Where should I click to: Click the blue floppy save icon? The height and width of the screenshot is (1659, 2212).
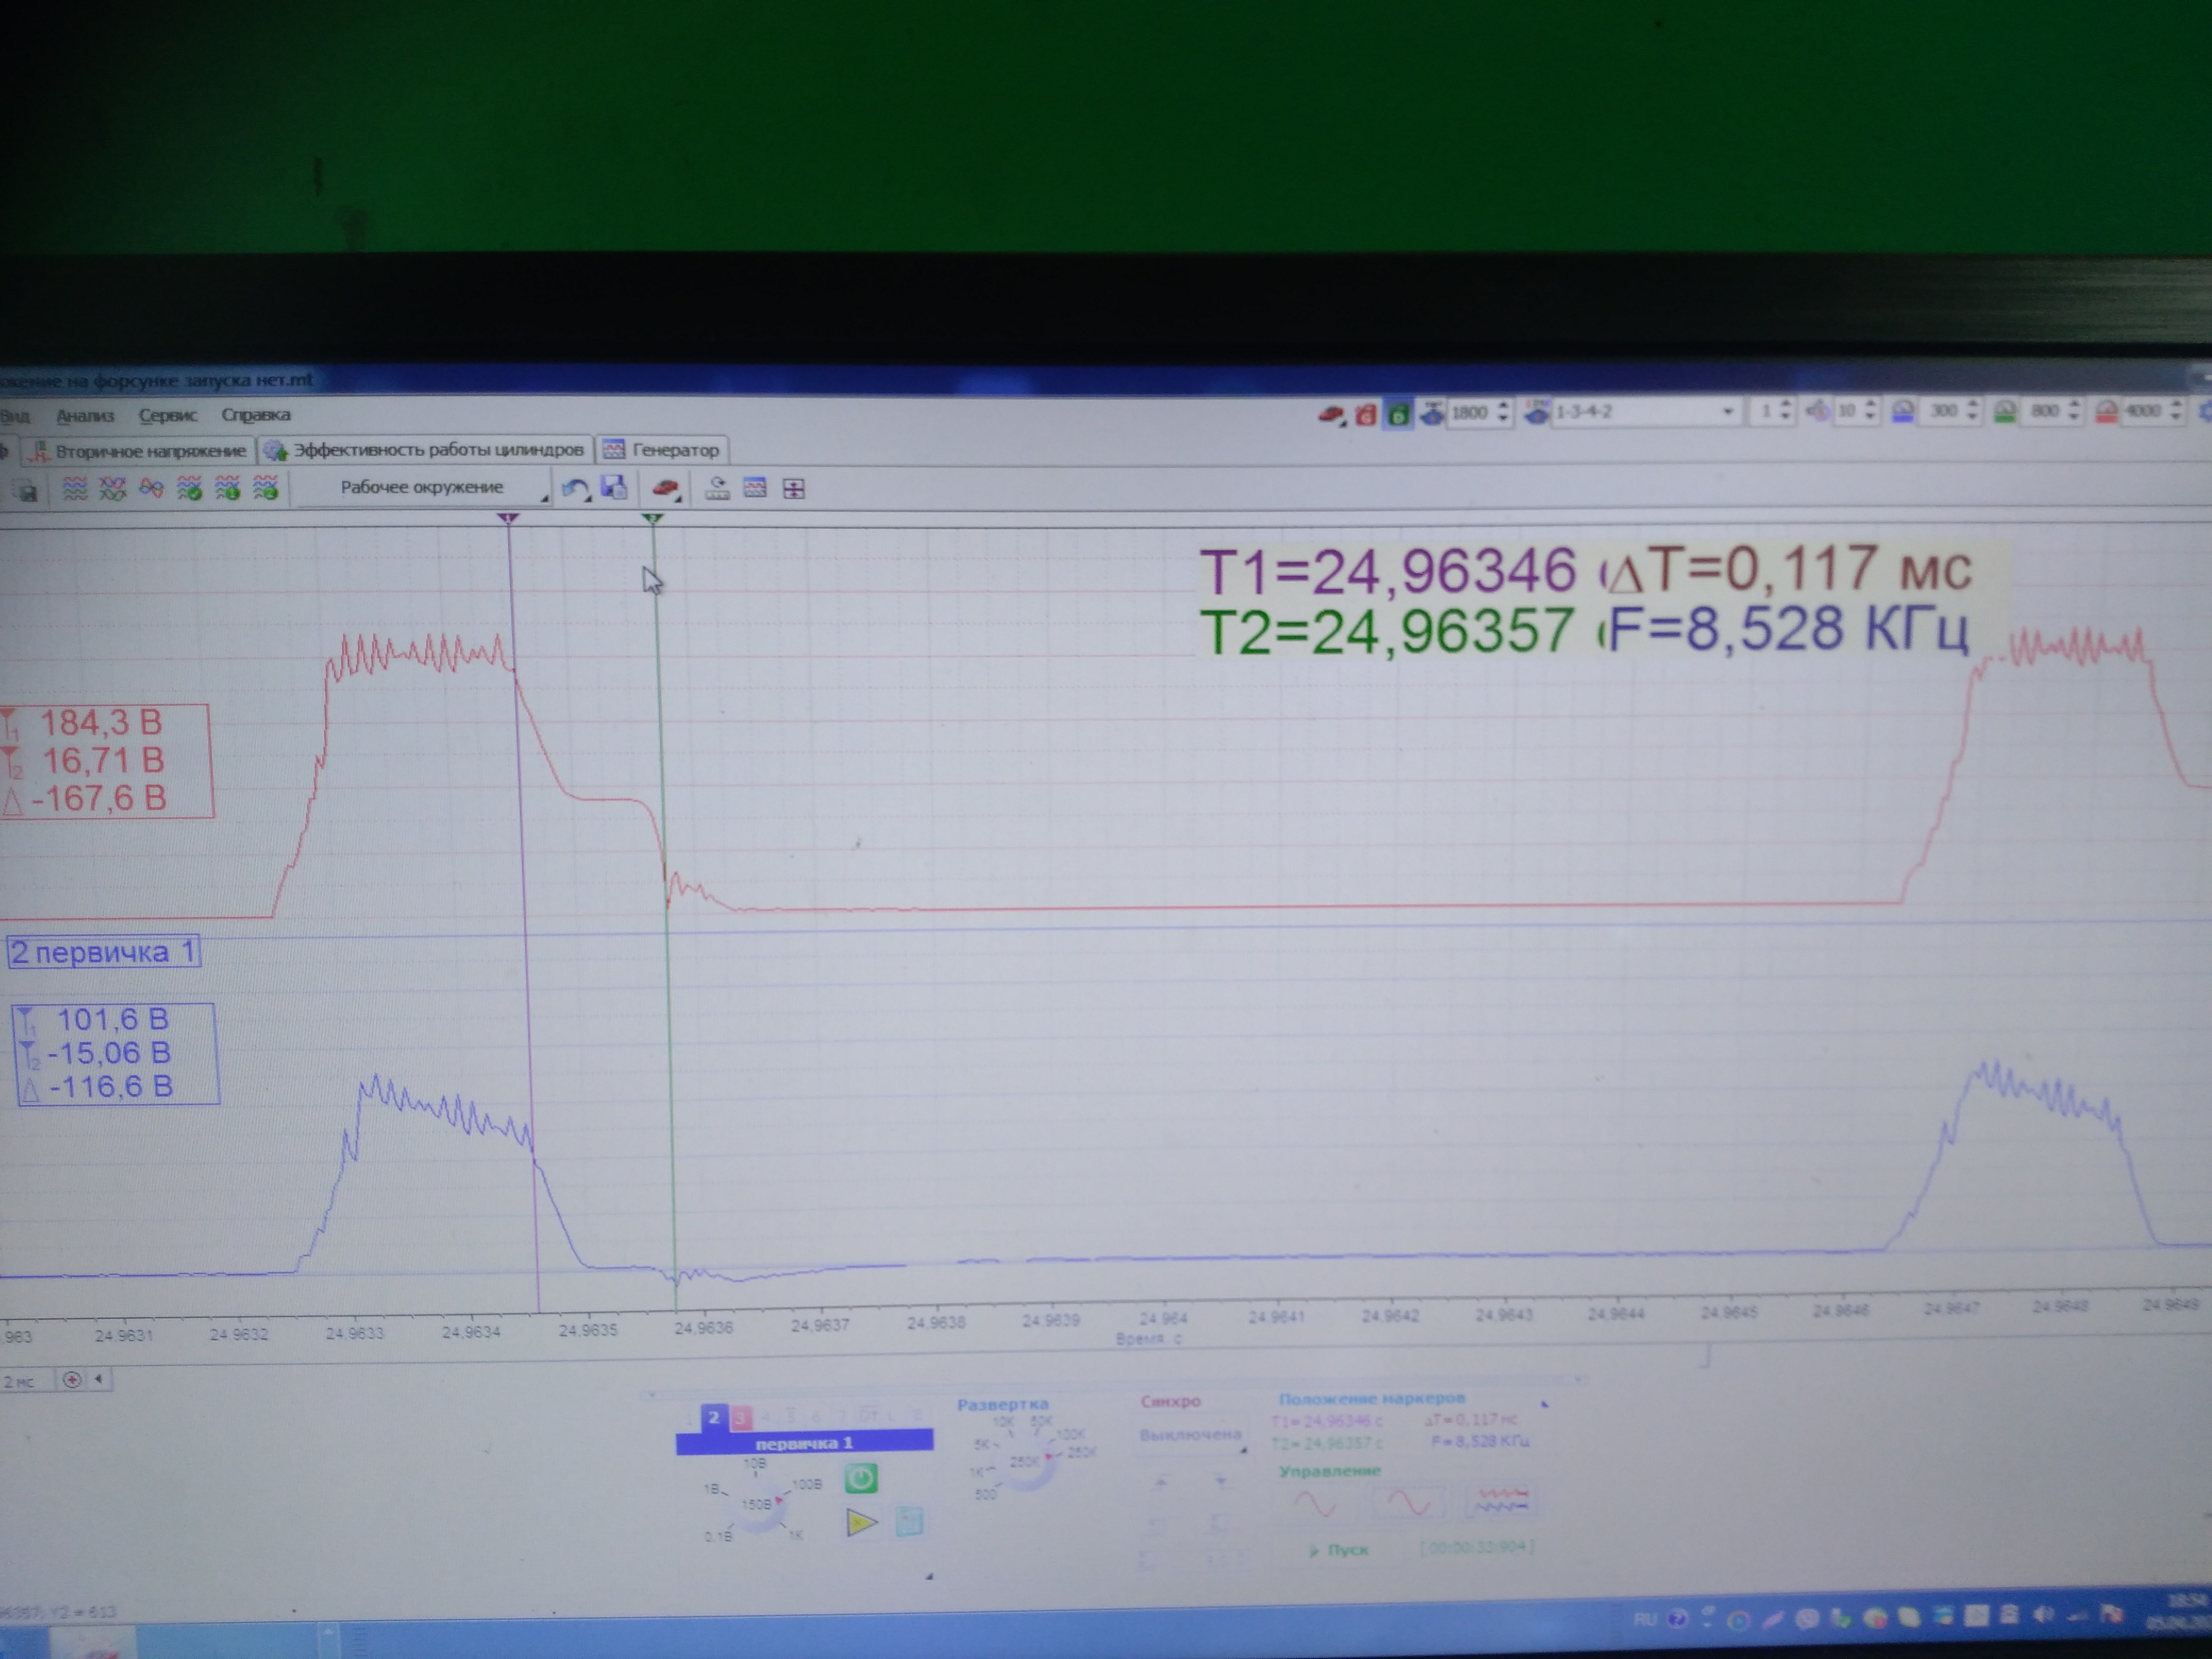click(x=613, y=488)
